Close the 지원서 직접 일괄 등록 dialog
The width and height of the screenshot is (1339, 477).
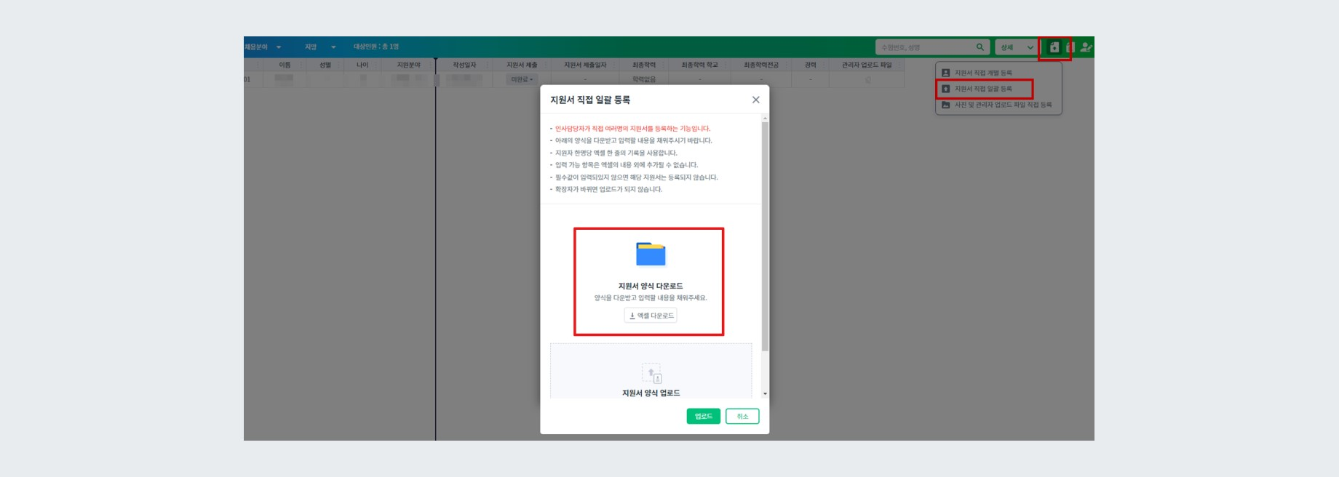point(755,100)
